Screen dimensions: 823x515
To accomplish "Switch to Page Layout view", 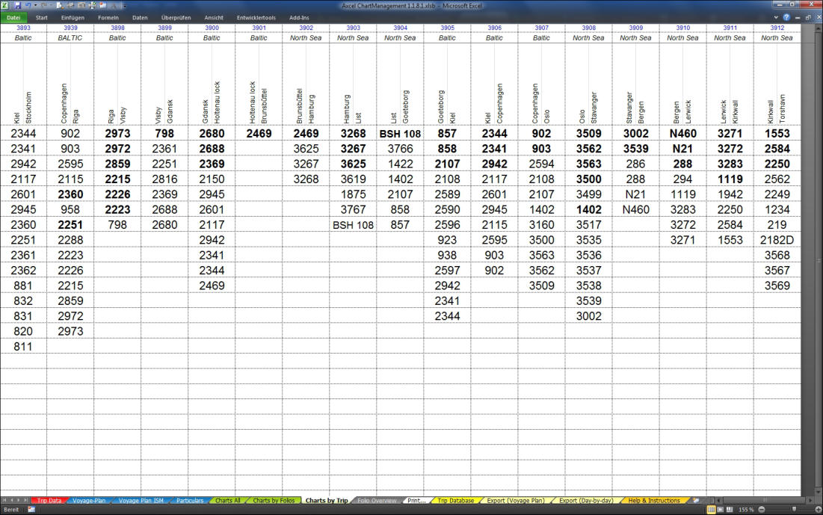I will point(721,509).
